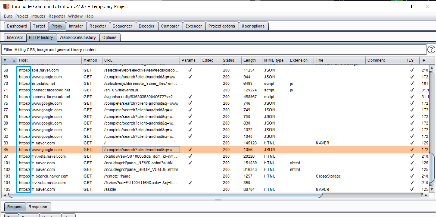Switch to User options tab
The width and height of the screenshot is (436, 217).
pos(253,26)
